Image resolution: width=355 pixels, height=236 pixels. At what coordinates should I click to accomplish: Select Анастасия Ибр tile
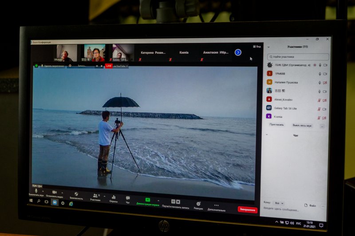(216, 52)
